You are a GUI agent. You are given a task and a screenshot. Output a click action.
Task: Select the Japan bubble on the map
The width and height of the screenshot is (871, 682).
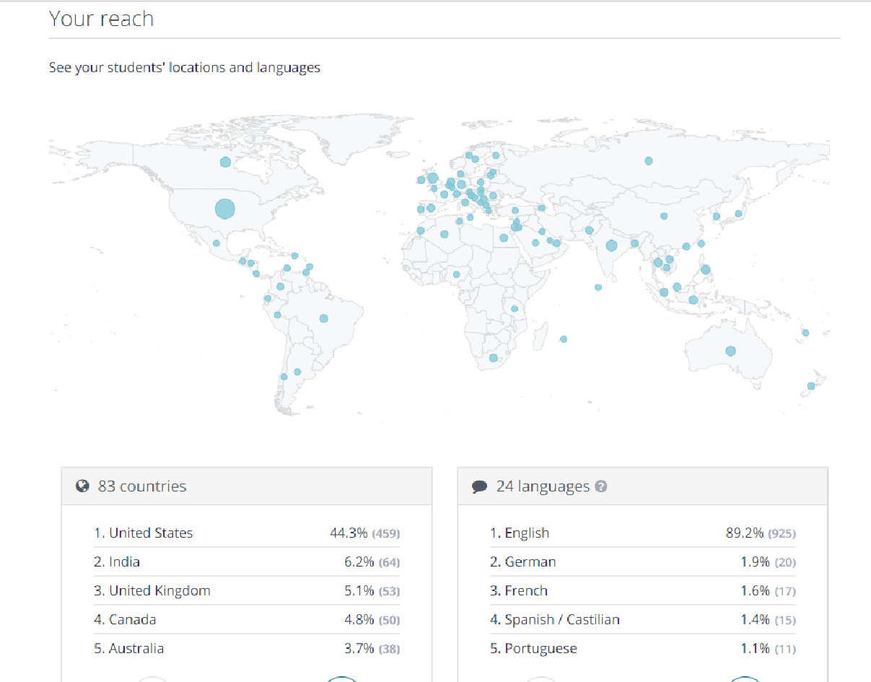pyautogui.click(x=739, y=214)
